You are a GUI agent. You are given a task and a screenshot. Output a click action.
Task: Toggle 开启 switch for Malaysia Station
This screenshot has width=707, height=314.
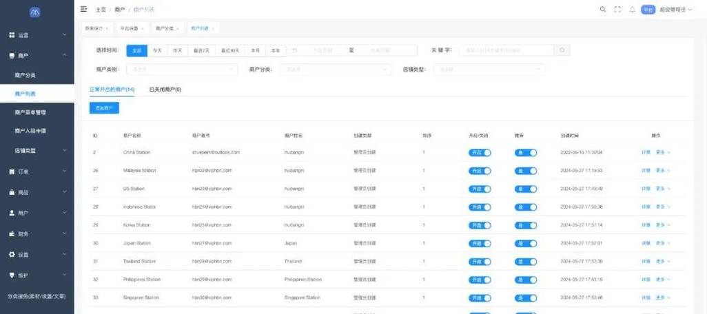[480, 171]
